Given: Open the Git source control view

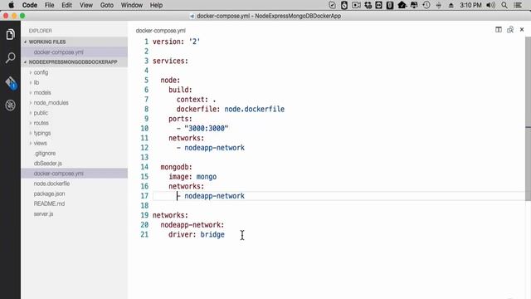Looking at the screenshot, I should (x=11, y=82).
